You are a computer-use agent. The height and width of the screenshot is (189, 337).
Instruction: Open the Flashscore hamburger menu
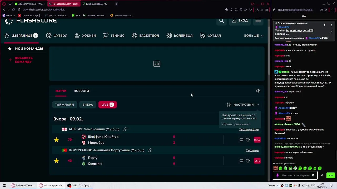click(x=258, y=20)
